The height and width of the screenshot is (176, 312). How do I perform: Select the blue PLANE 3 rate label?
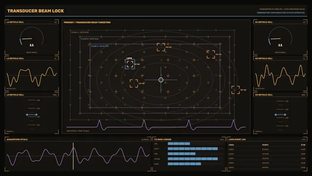(x=99, y=46)
